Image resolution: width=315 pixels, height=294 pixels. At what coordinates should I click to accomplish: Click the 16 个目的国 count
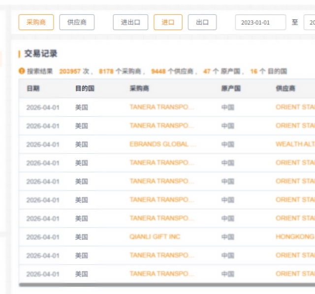point(269,71)
